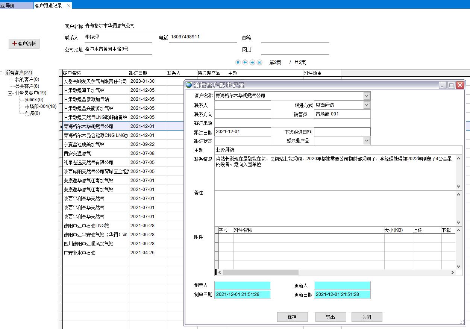The width and height of the screenshot is (470, 329).
Task: Click the 下次跟进日期 input field
Action: click(342, 132)
